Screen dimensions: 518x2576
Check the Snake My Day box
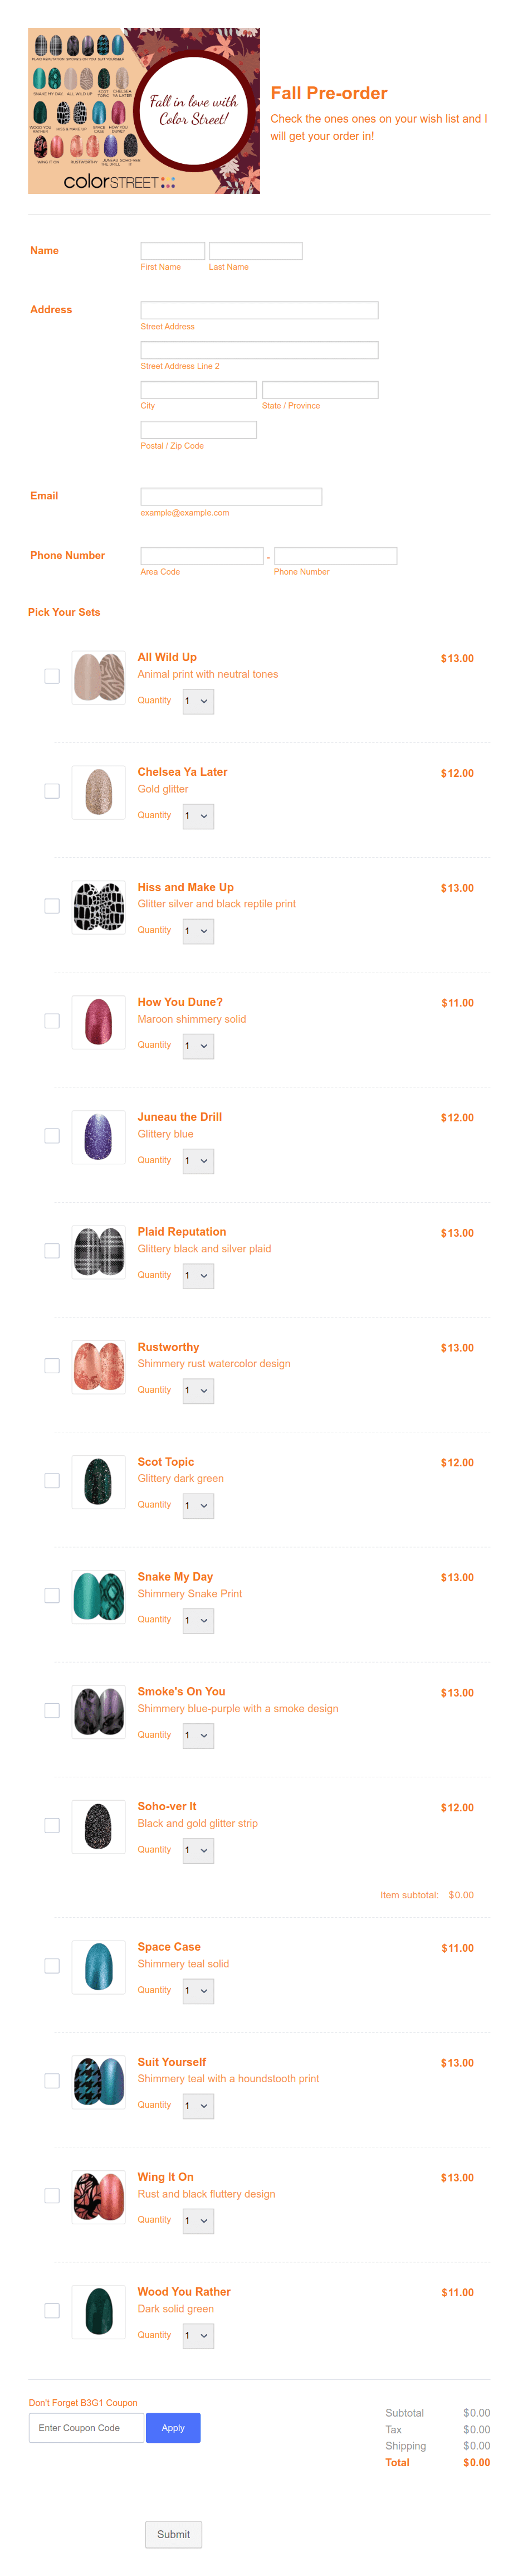(x=51, y=1595)
